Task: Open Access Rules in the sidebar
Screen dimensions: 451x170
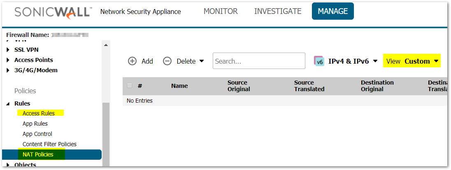Action: 39,113
